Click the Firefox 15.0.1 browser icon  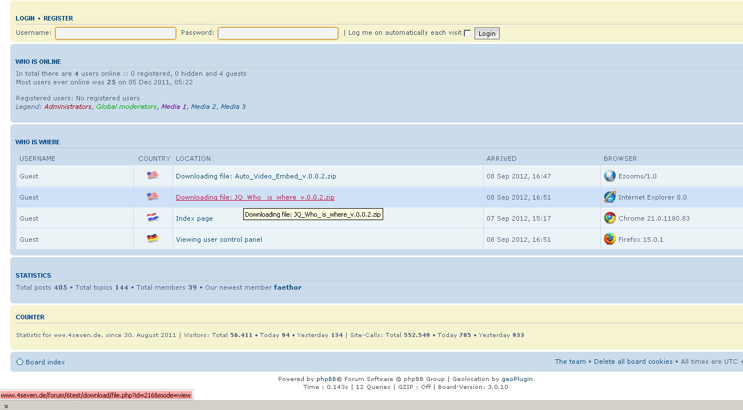pos(610,239)
